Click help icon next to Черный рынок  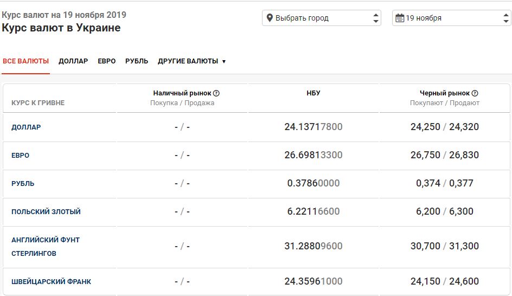[x=475, y=93]
